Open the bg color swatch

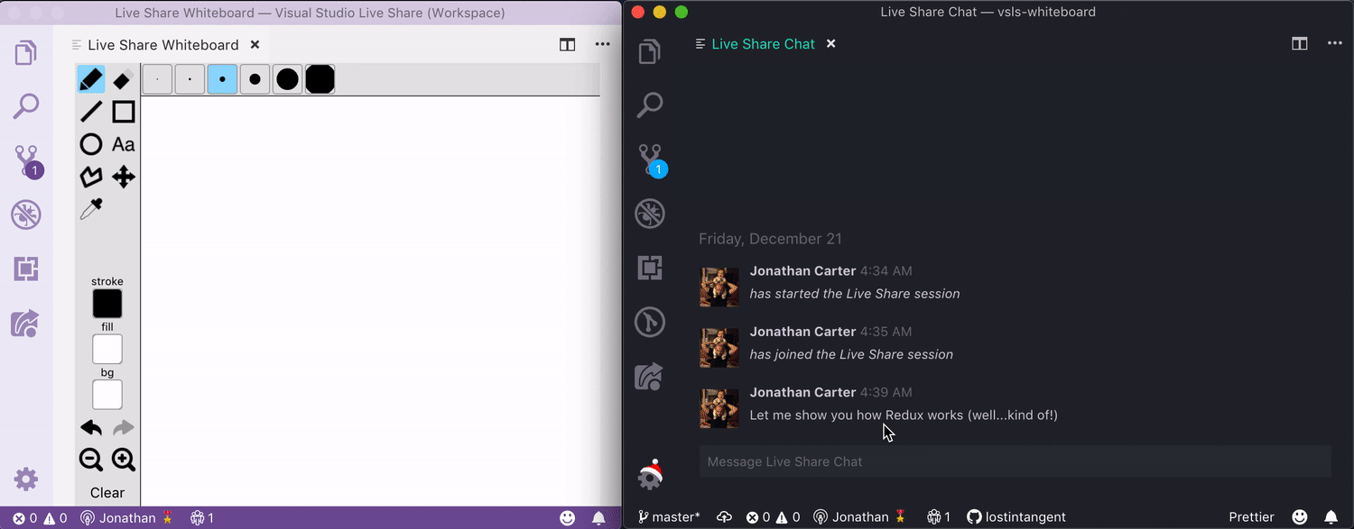(x=107, y=395)
